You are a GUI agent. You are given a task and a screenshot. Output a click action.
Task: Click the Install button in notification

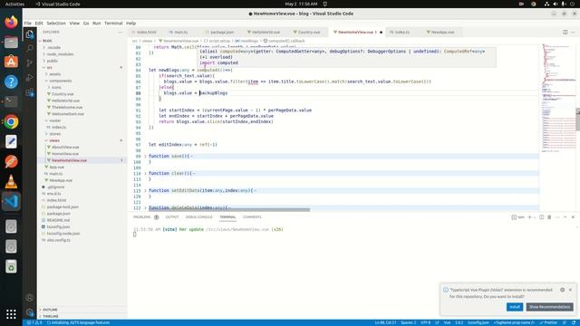click(515, 307)
